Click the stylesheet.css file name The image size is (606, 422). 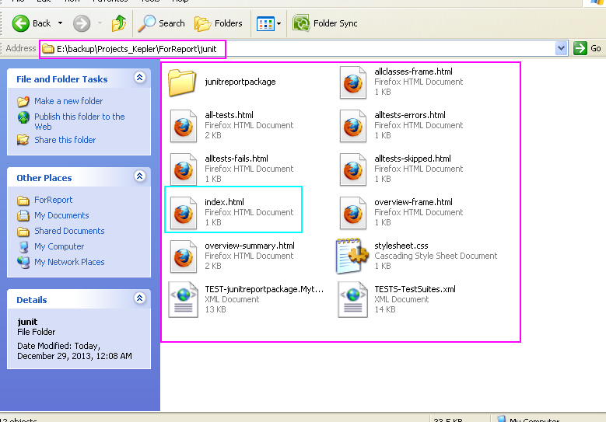[401, 246]
